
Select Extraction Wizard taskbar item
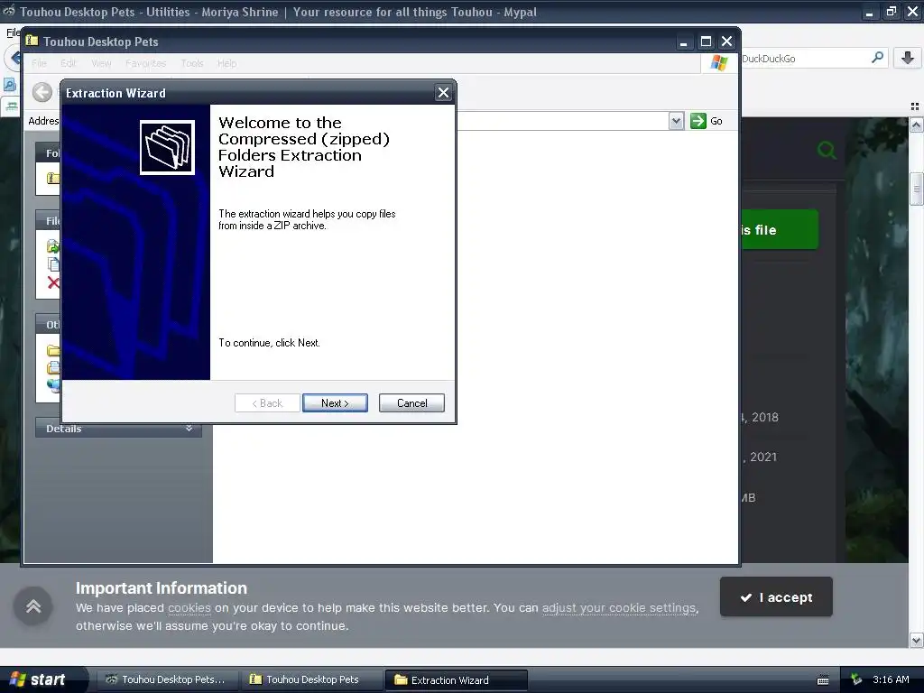pos(456,680)
